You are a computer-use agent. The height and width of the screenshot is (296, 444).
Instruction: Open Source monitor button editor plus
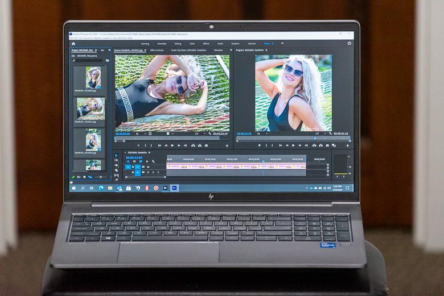(x=227, y=146)
